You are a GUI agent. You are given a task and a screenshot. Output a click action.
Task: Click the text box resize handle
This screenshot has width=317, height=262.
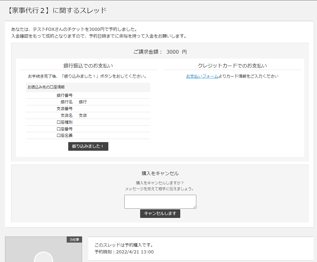coord(194,207)
